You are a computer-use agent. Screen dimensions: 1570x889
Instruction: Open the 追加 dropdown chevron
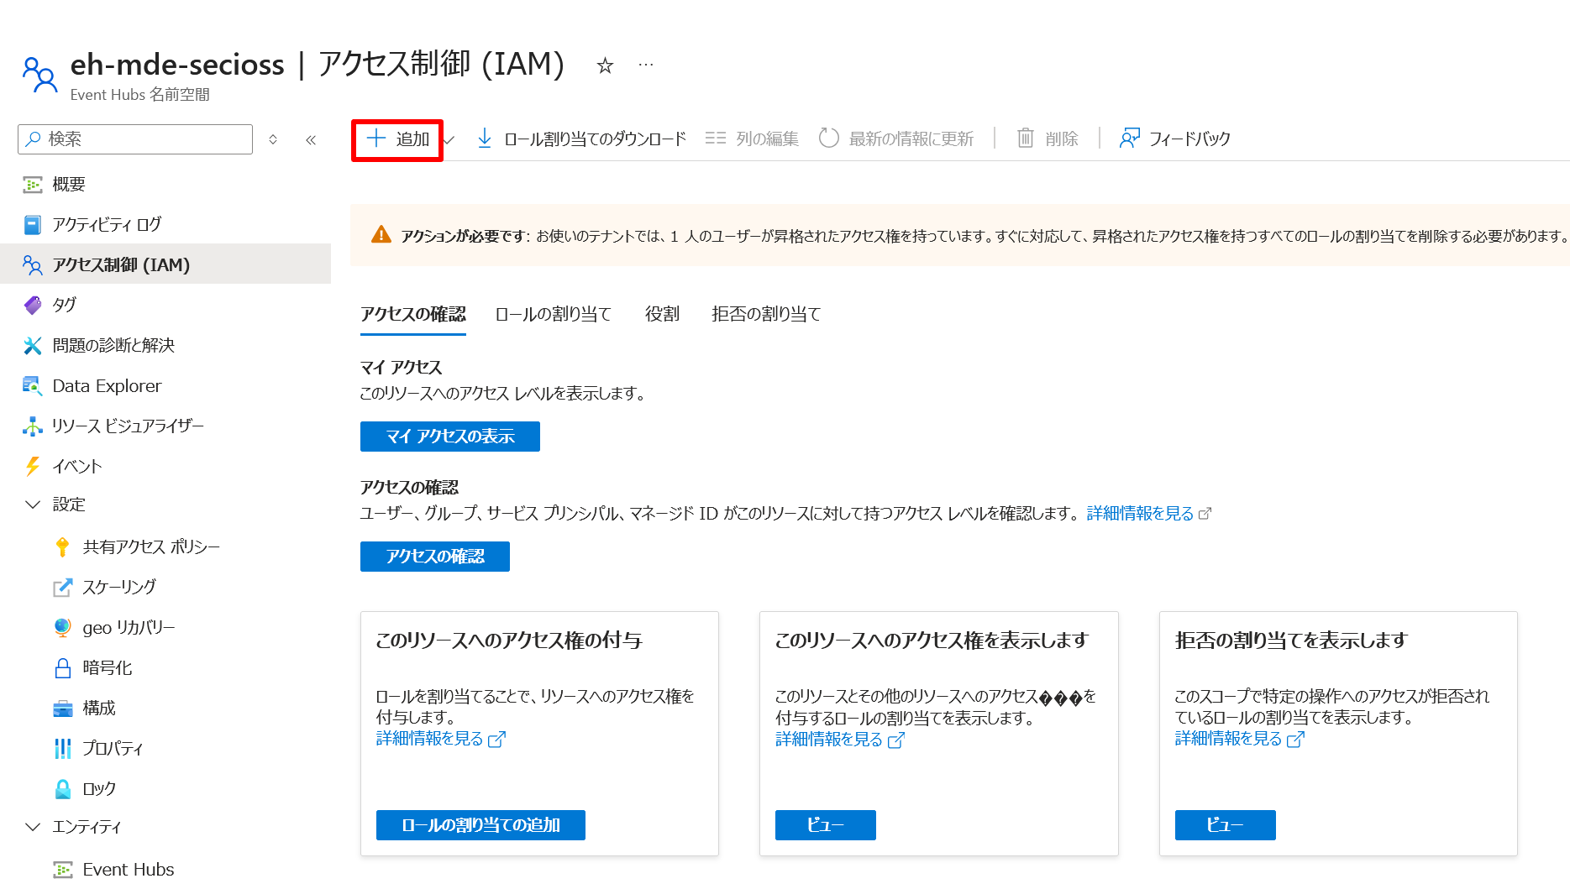449,140
